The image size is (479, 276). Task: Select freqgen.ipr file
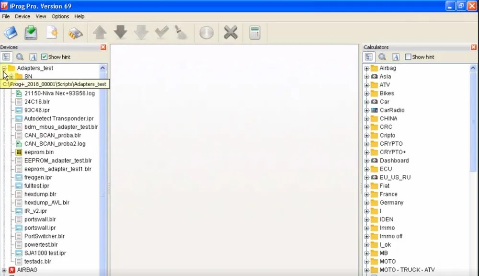pos(38,177)
